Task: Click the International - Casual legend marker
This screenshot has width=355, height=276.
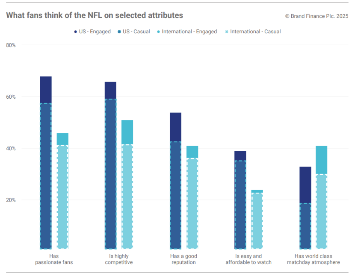Action: pos(227,32)
